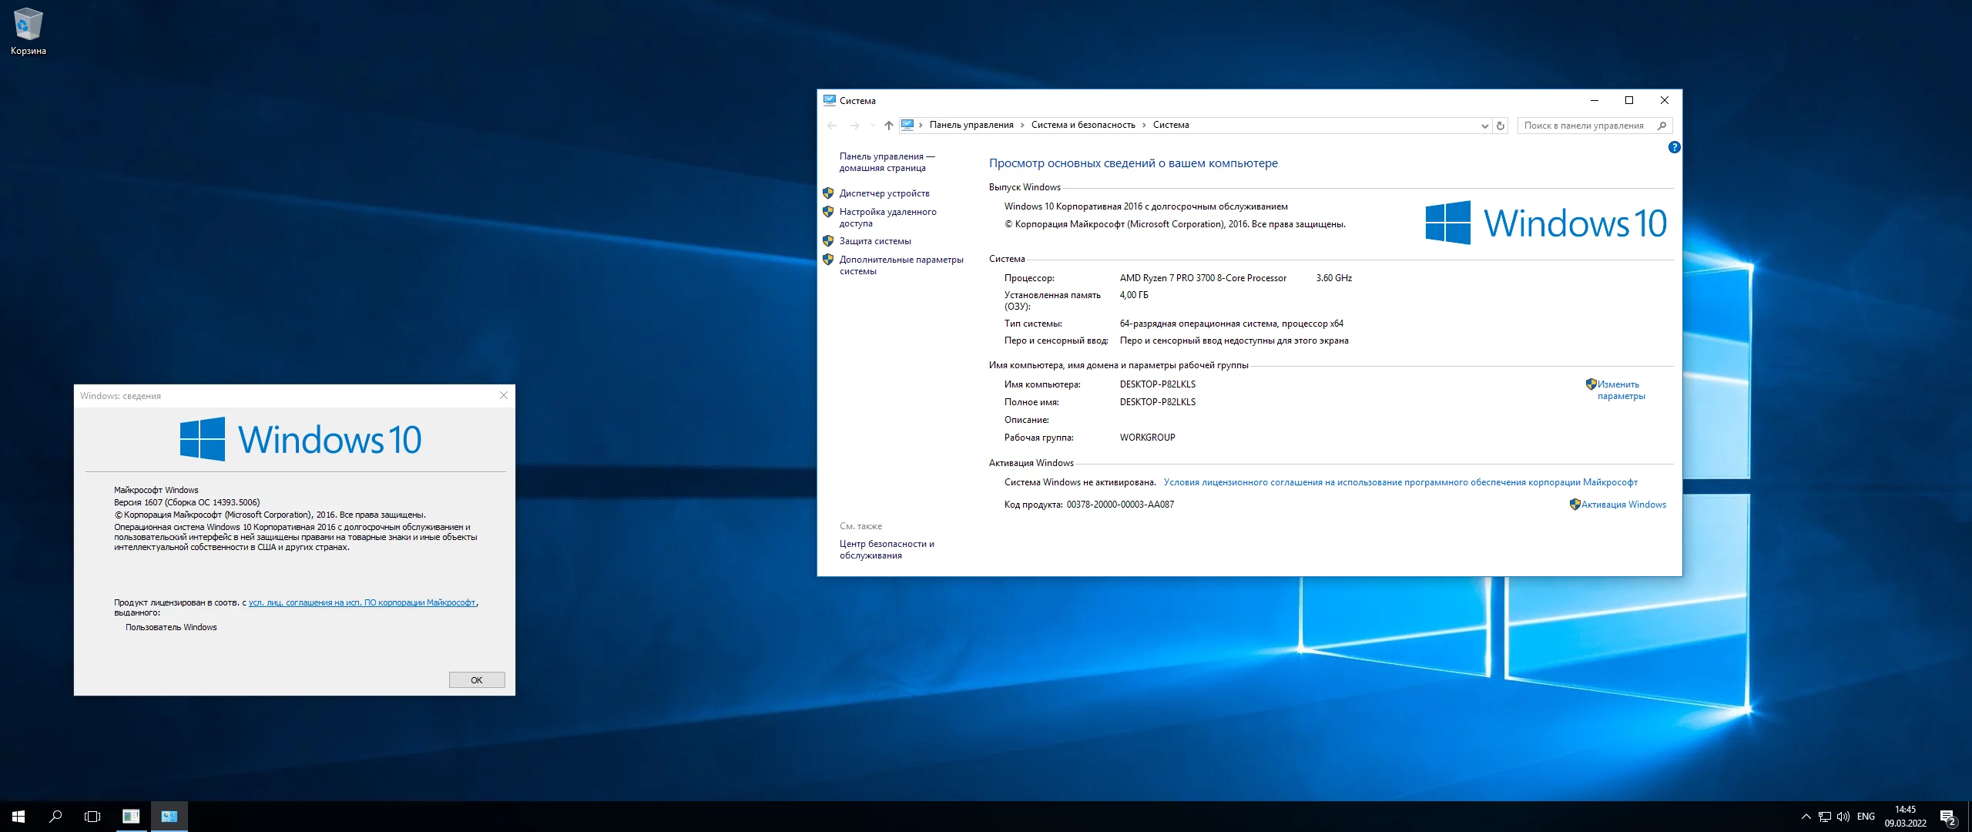Open Диспетчер устройств link
This screenshot has width=1972, height=832.
point(884,193)
